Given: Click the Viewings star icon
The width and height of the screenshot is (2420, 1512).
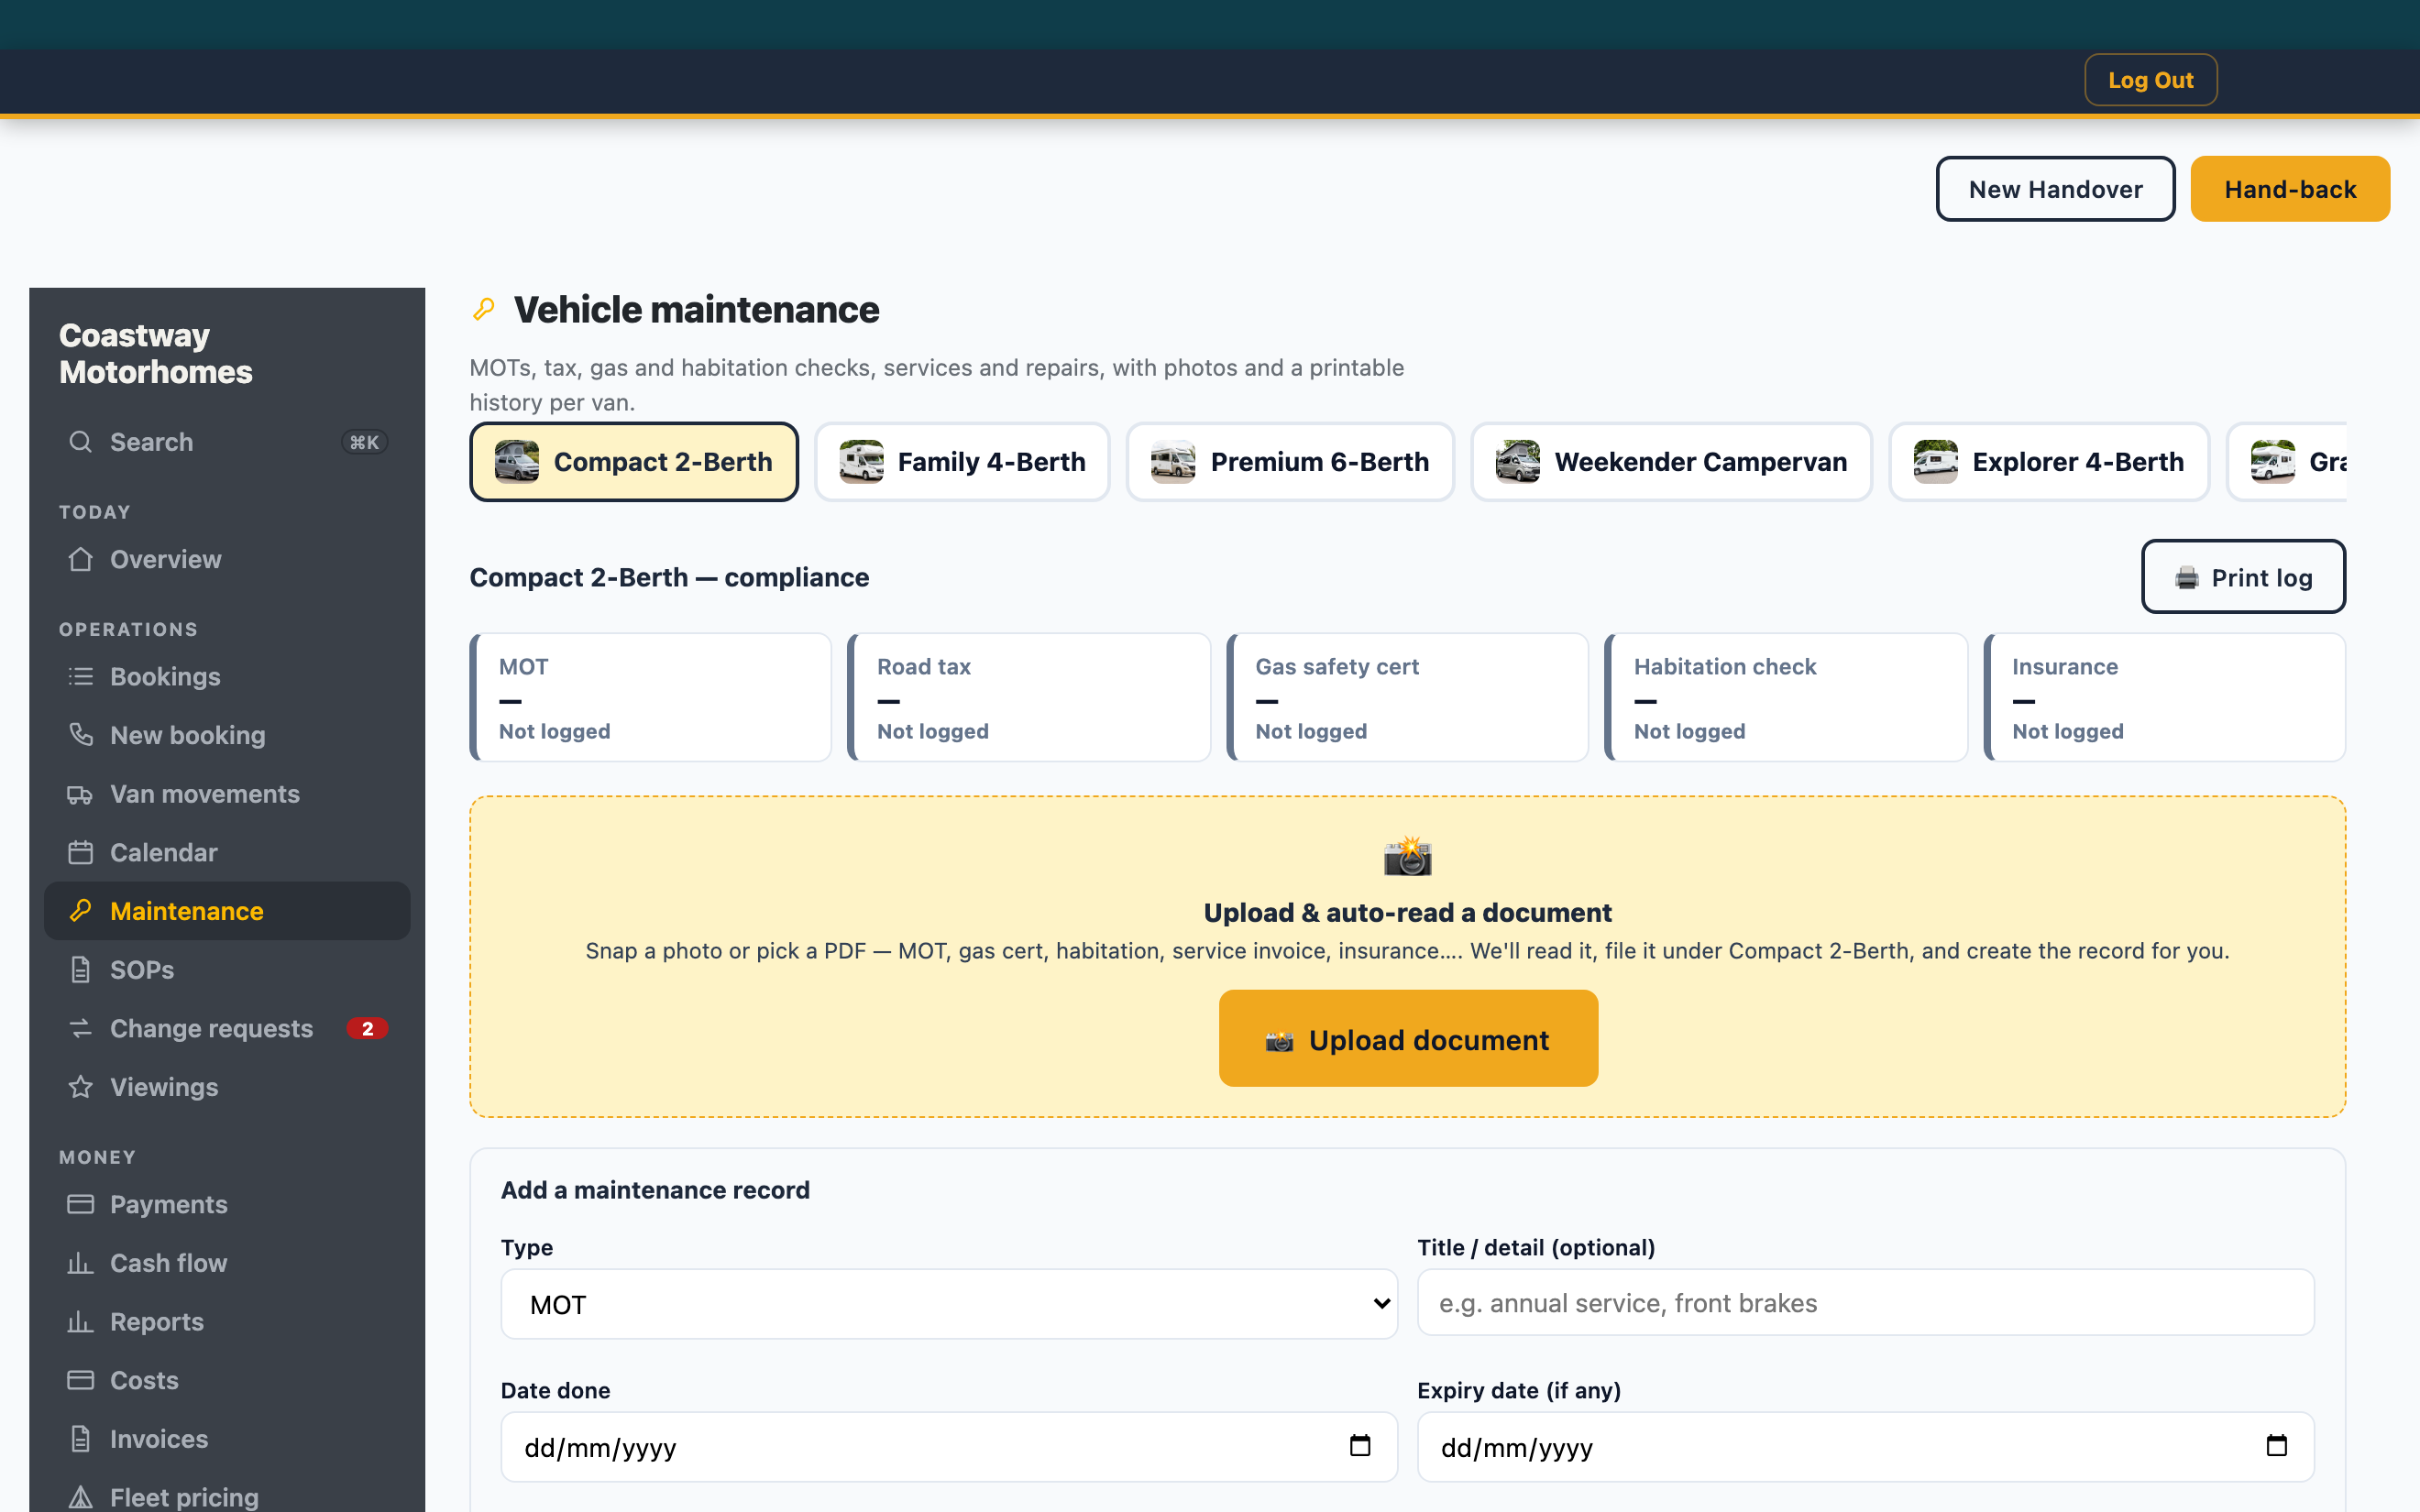Looking at the screenshot, I should pyautogui.click(x=81, y=1087).
